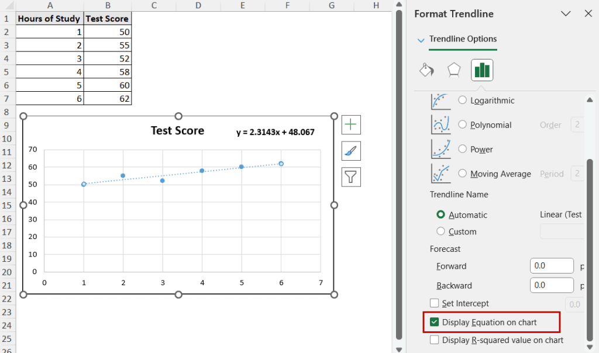Click the Forward forecast input field
Image resolution: width=599 pixels, height=353 pixels.
tap(552, 265)
